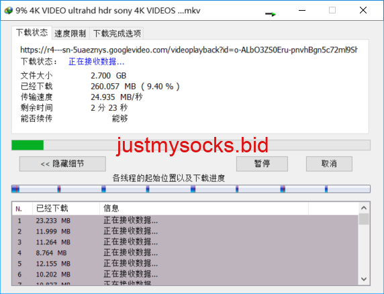This screenshot has width=384, height=294.
Task: Click the 正在接收数据... status text
Action: 97,62
